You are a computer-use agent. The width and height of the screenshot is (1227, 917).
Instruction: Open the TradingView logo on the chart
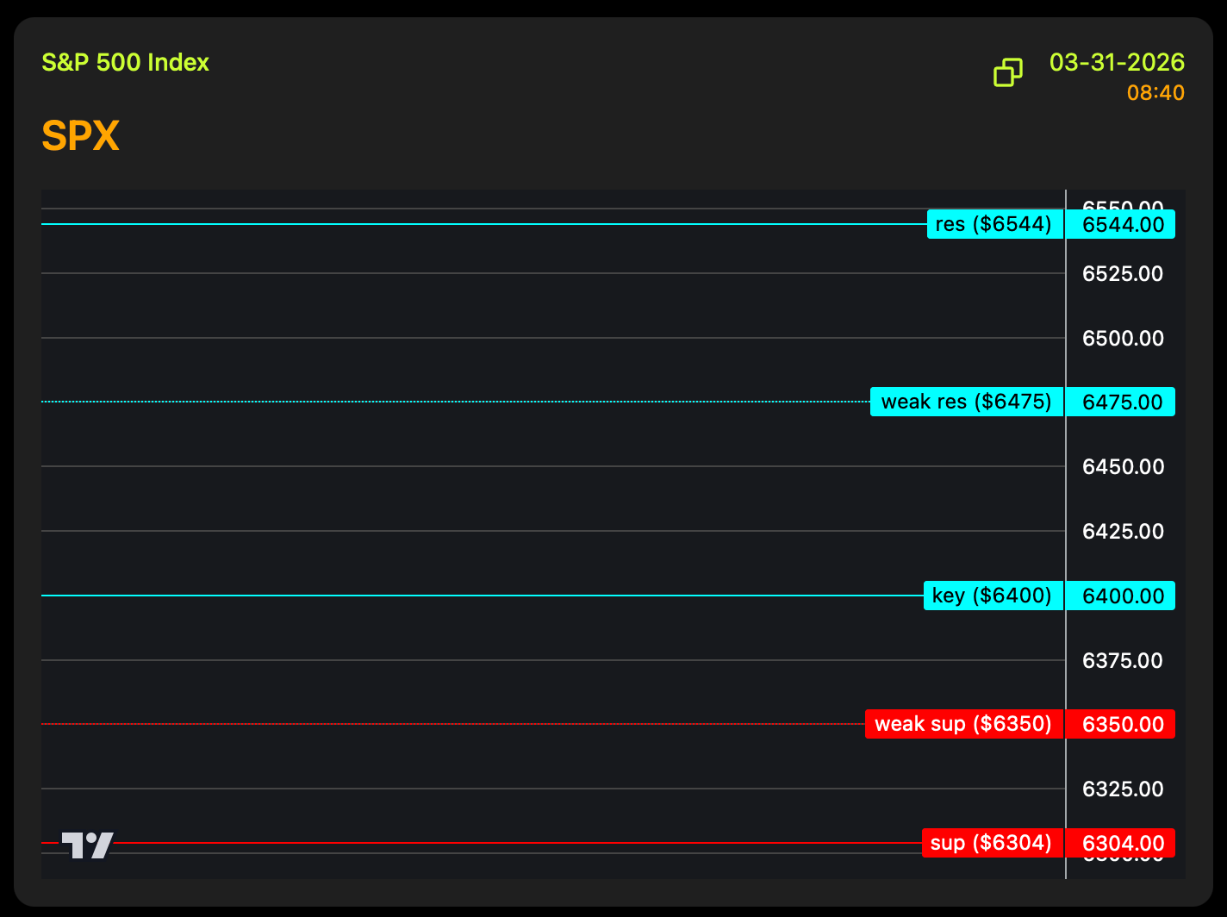[x=87, y=845]
